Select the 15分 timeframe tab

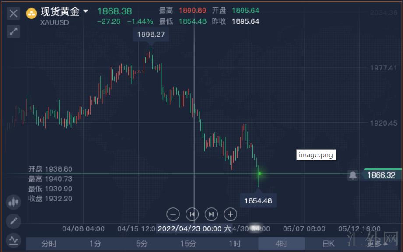(x=188, y=244)
